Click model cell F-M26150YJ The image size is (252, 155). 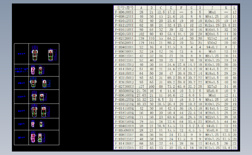pos(125,82)
